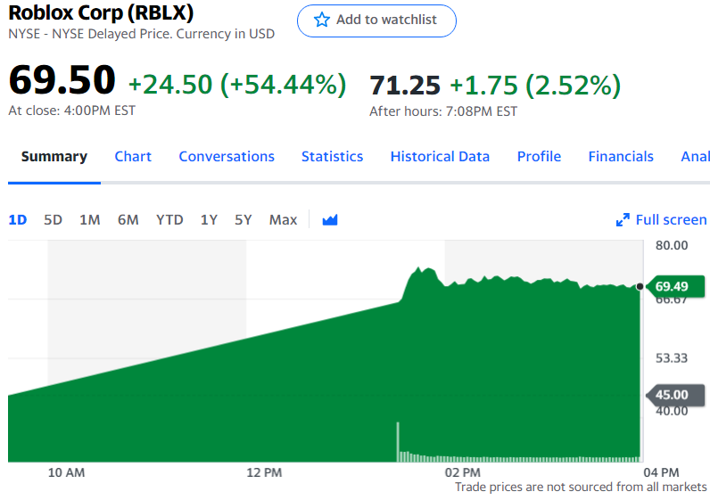This screenshot has width=710, height=500.
Task: Click the 71.25 after-hours price
Action: [x=405, y=85]
